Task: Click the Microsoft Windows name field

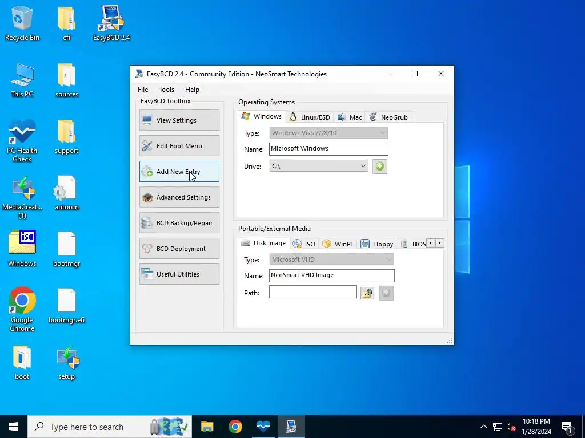Action: pos(328,149)
